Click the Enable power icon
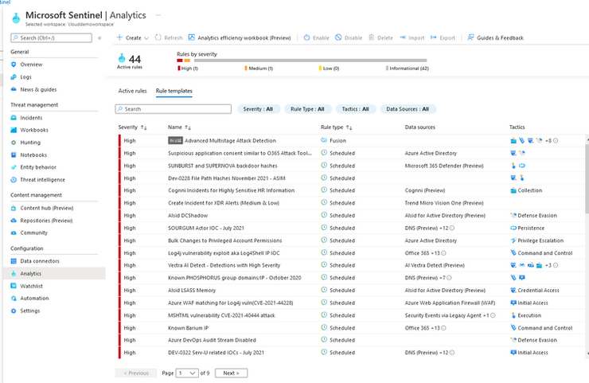The height and width of the screenshot is (383, 589). [306, 37]
